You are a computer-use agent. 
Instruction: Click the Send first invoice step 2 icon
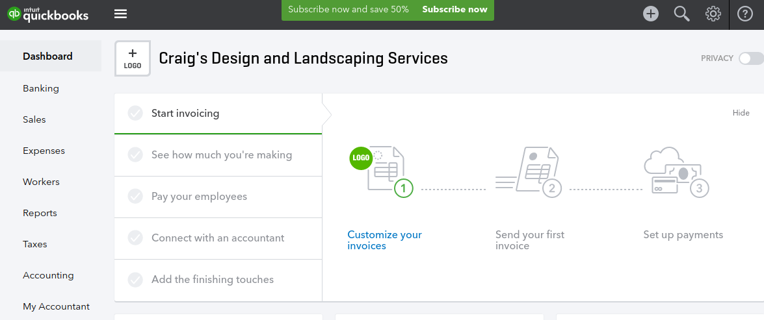coord(529,171)
